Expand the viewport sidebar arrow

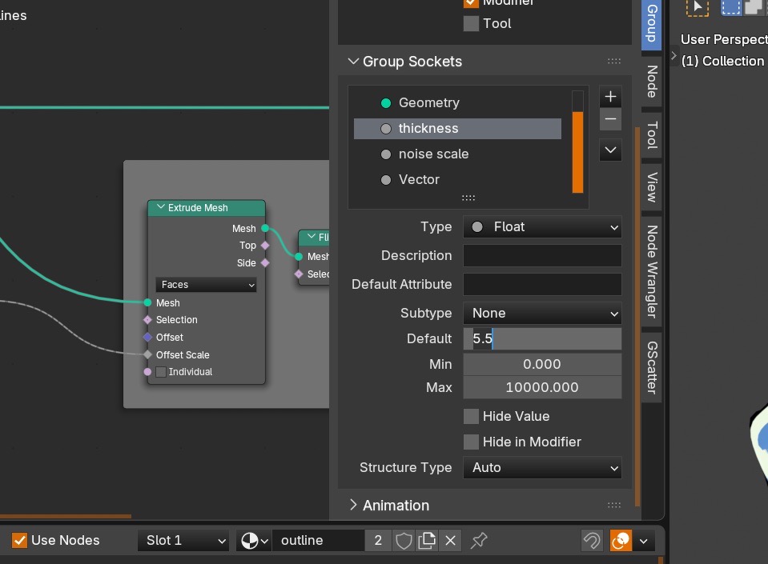pos(674,55)
